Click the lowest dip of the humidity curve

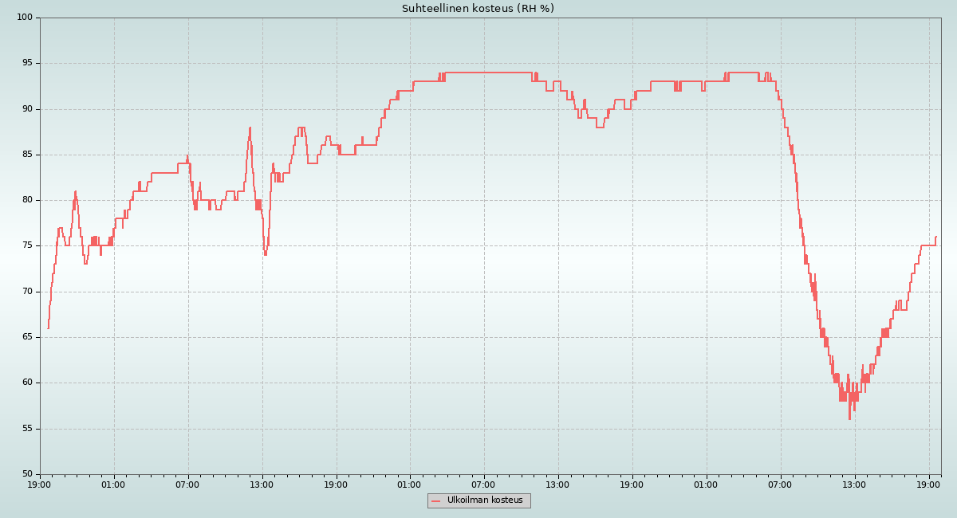pos(849,419)
